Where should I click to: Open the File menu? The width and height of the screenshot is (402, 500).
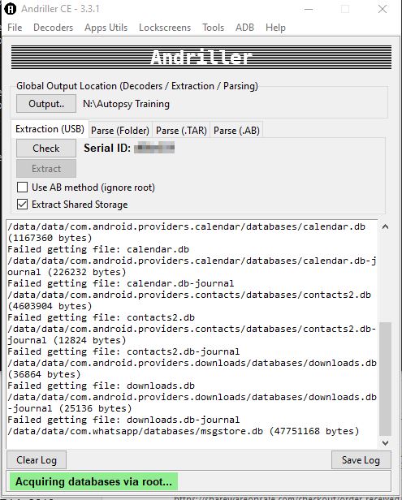coord(15,28)
